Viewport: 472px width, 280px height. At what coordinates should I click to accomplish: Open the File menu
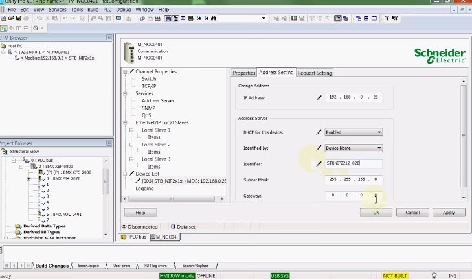click(12, 10)
